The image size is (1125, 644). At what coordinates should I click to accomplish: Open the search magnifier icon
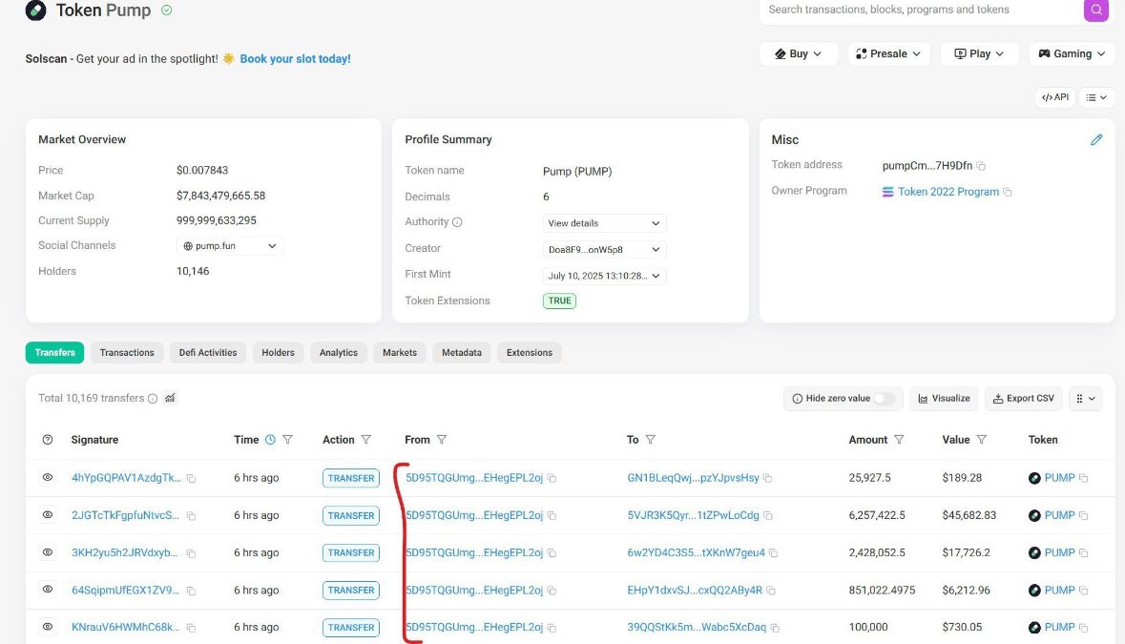pyautogui.click(x=1095, y=10)
